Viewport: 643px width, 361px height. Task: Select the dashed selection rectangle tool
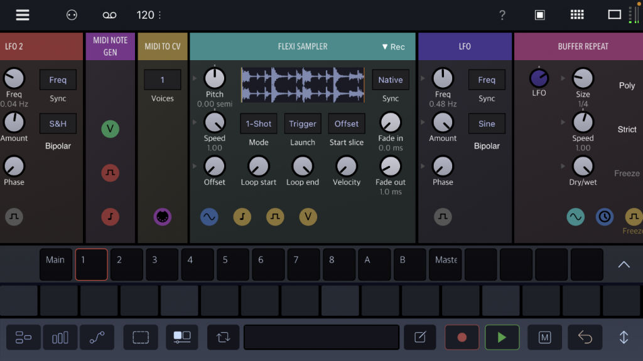[x=141, y=337]
